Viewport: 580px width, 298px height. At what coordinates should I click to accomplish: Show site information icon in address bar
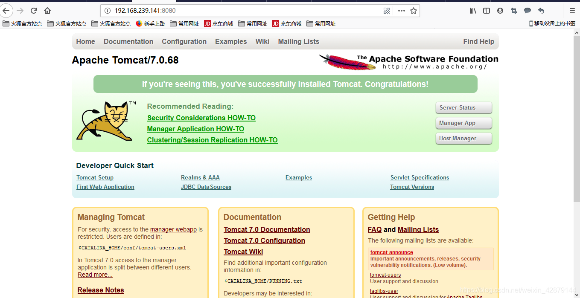point(108,11)
